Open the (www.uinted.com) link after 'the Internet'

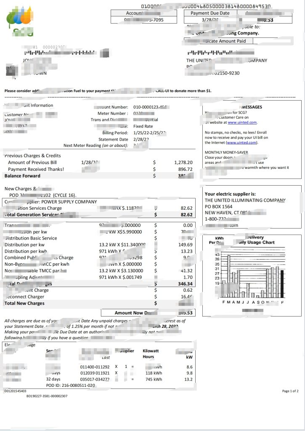tap(242, 142)
